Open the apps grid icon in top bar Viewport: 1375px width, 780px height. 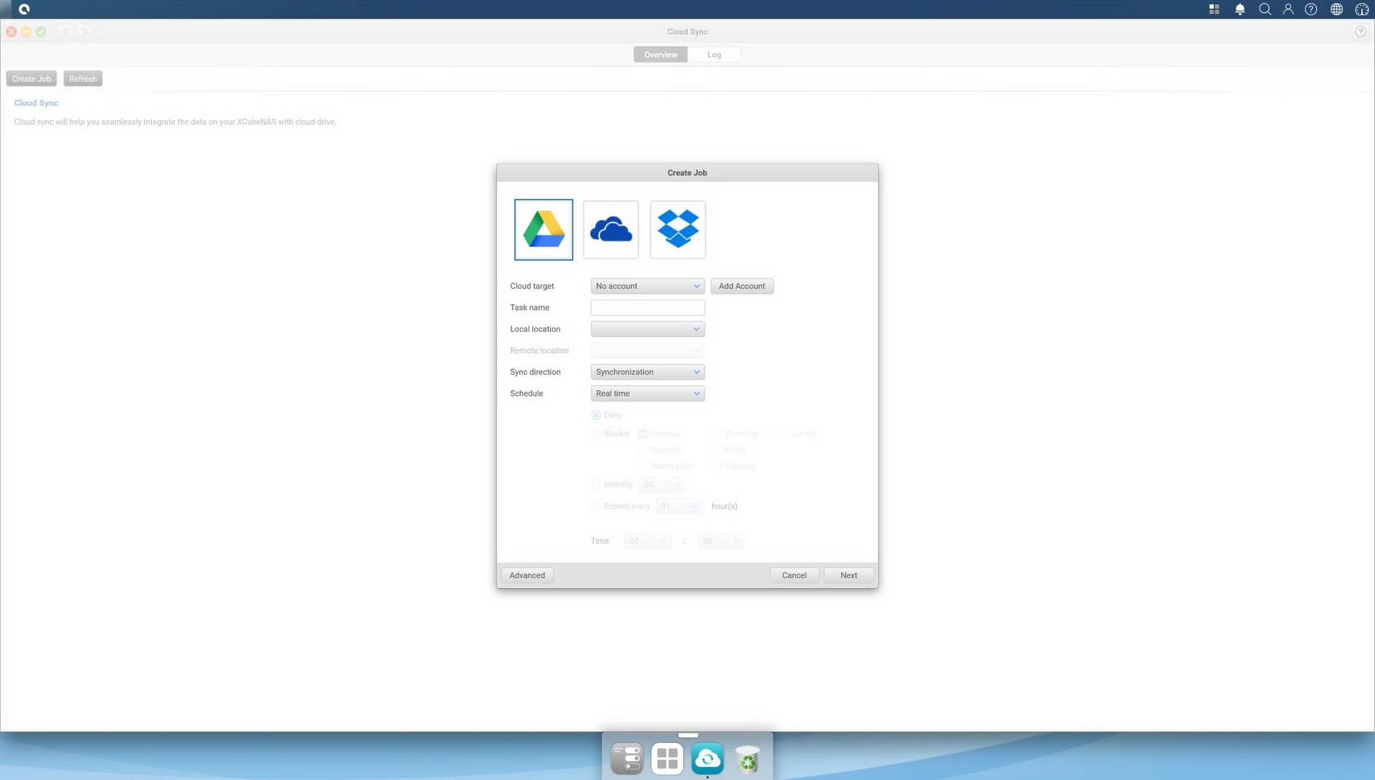point(1214,9)
